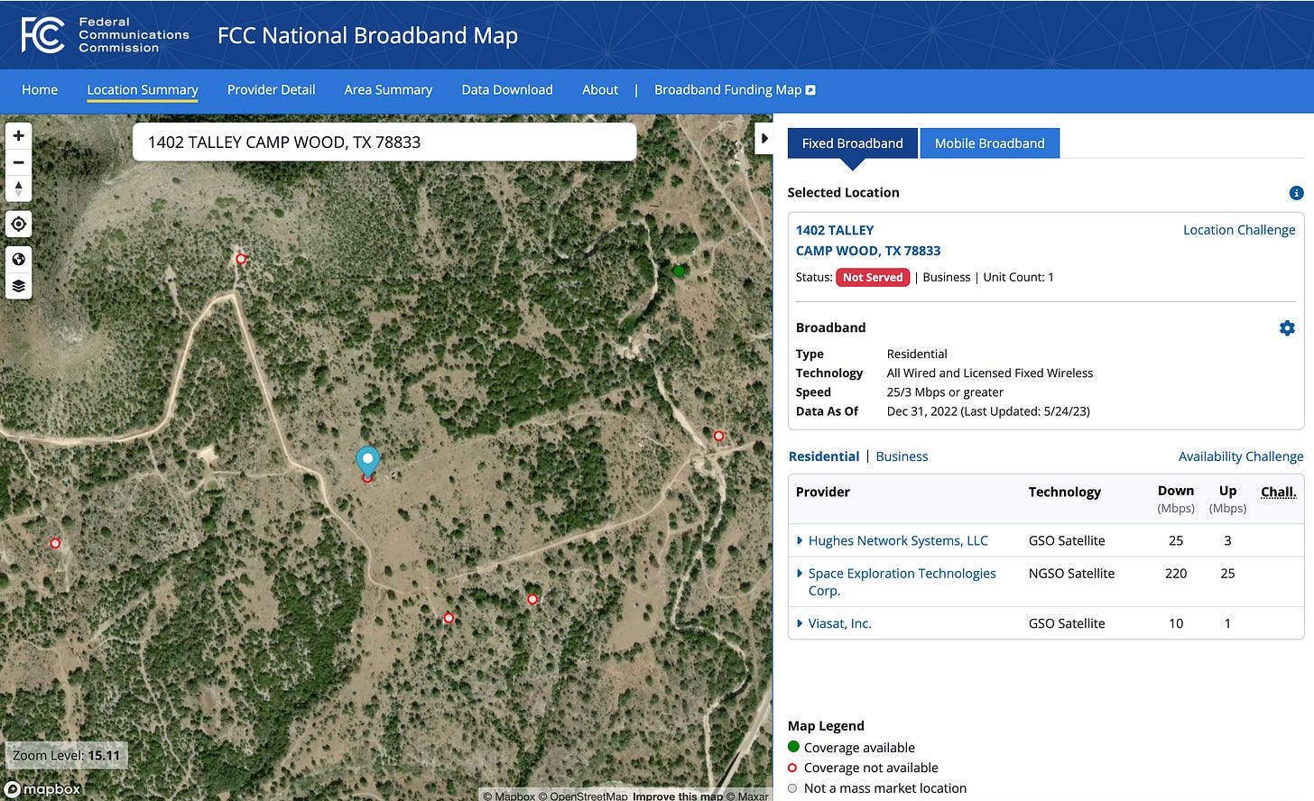Screen dimensions: 1314x801
Task: Click Viasat, Inc. provider link
Action: tap(840, 623)
